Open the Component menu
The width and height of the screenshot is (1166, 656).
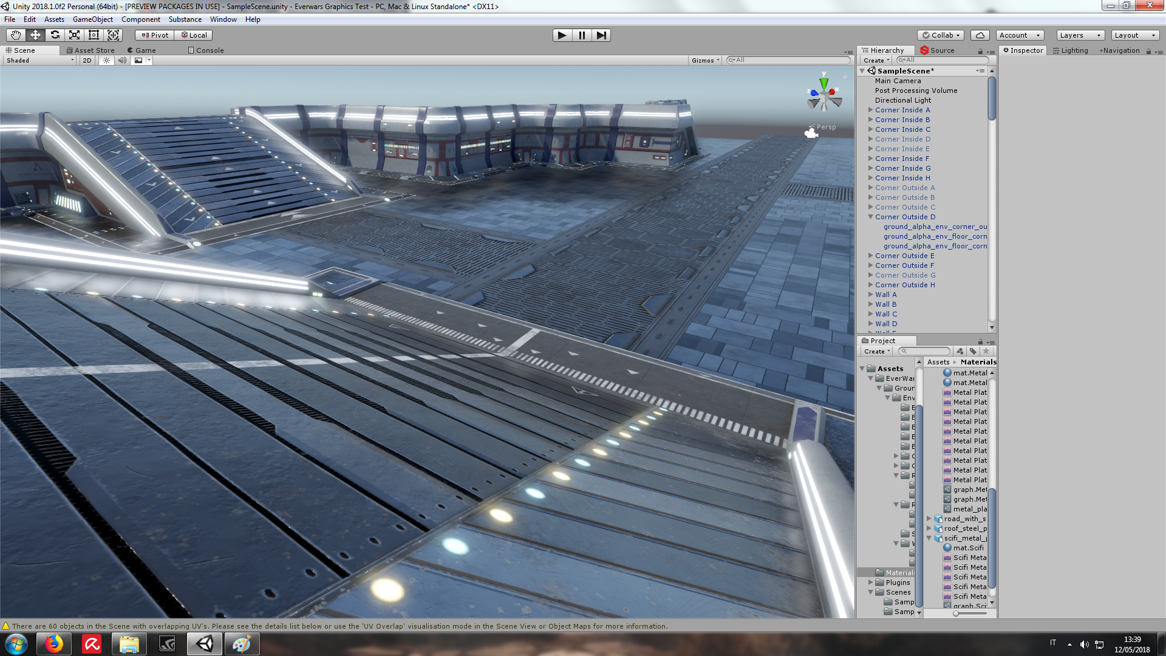tap(140, 19)
